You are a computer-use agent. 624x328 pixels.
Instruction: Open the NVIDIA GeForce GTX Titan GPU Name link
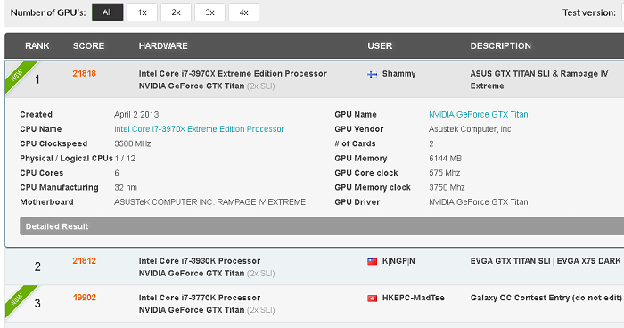click(x=479, y=115)
